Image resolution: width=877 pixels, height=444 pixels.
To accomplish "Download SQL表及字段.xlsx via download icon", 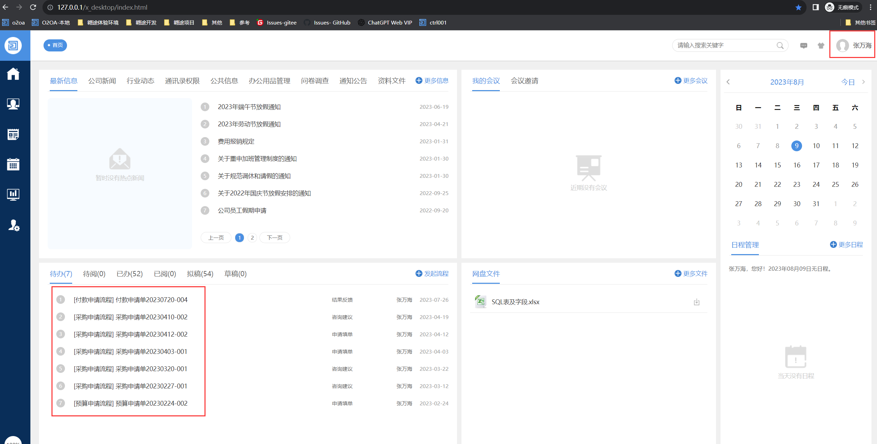I will pos(696,302).
